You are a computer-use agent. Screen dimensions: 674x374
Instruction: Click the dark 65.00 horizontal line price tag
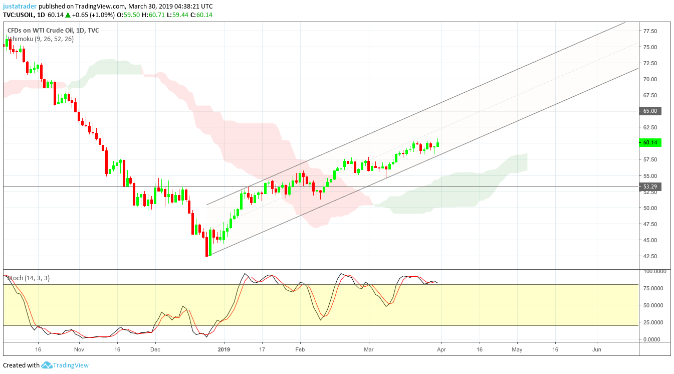650,111
